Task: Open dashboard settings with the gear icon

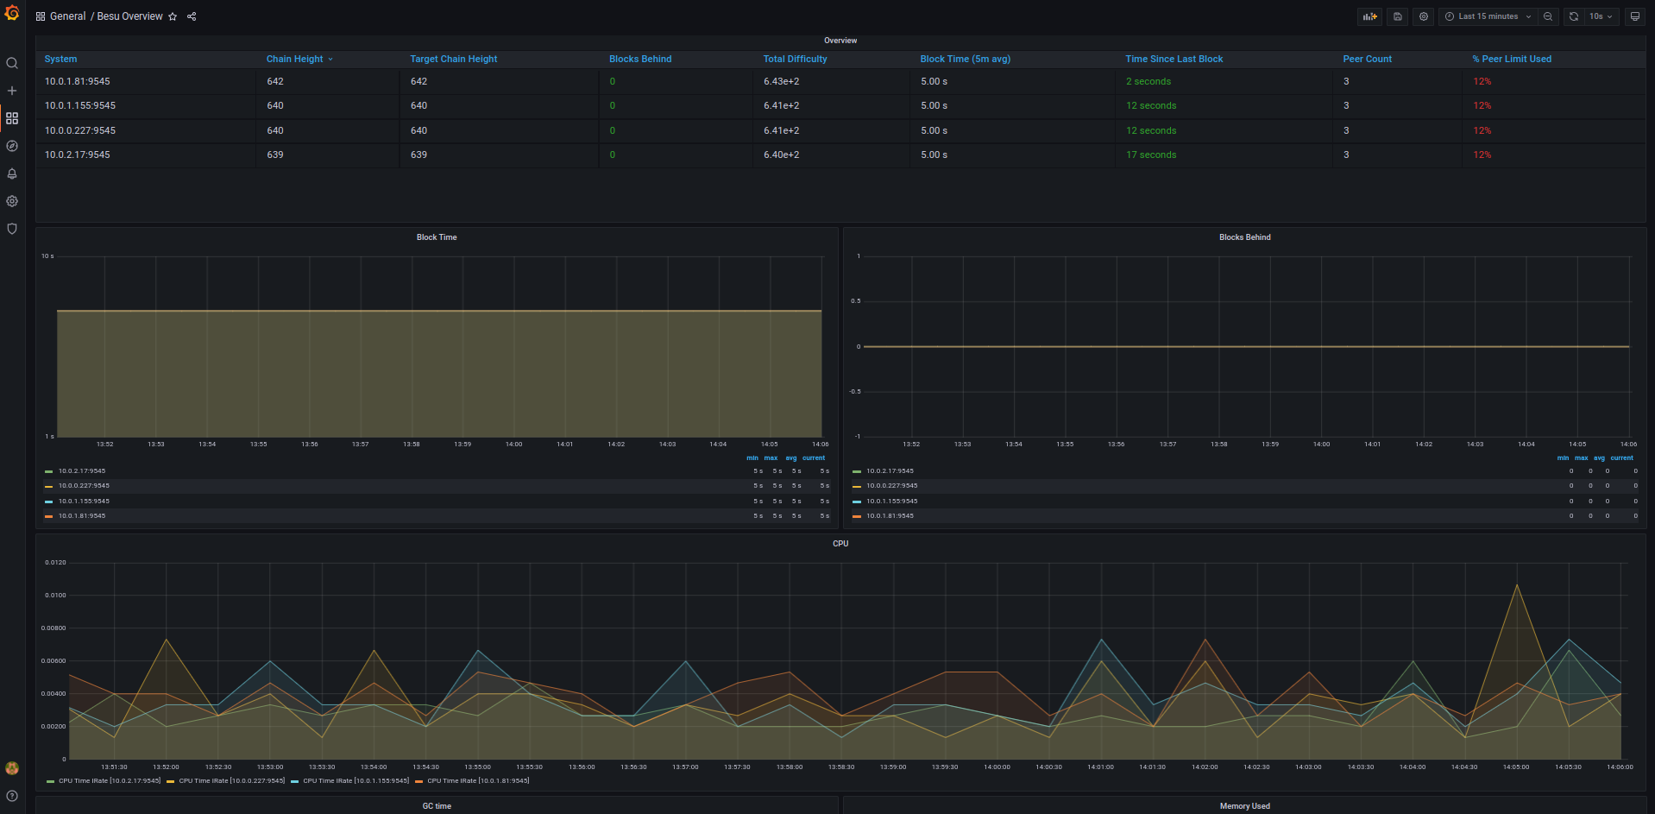Action: (1424, 16)
